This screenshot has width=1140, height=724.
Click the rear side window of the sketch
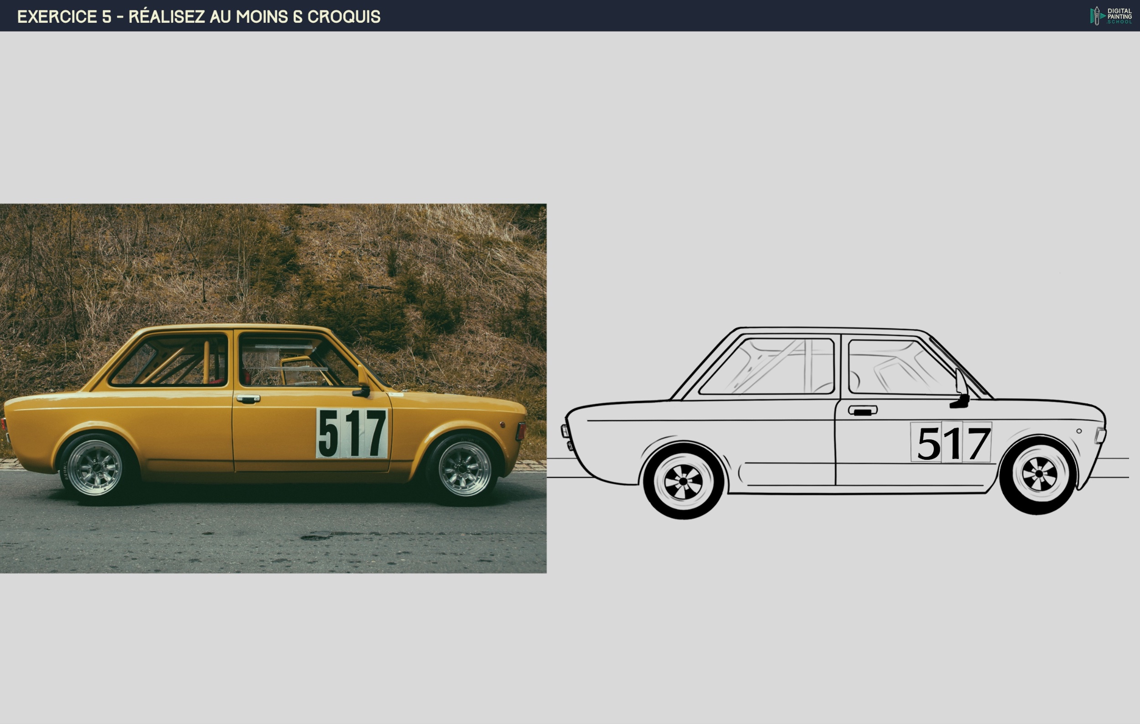coord(768,365)
